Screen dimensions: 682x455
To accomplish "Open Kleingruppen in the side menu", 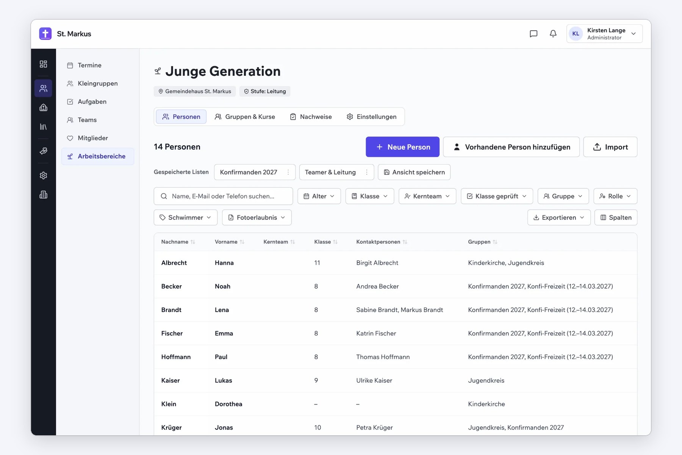I will pyautogui.click(x=98, y=83).
